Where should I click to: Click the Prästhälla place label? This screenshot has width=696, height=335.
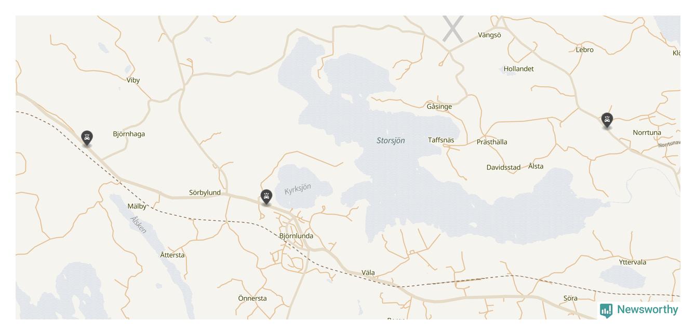pos(492,142)
